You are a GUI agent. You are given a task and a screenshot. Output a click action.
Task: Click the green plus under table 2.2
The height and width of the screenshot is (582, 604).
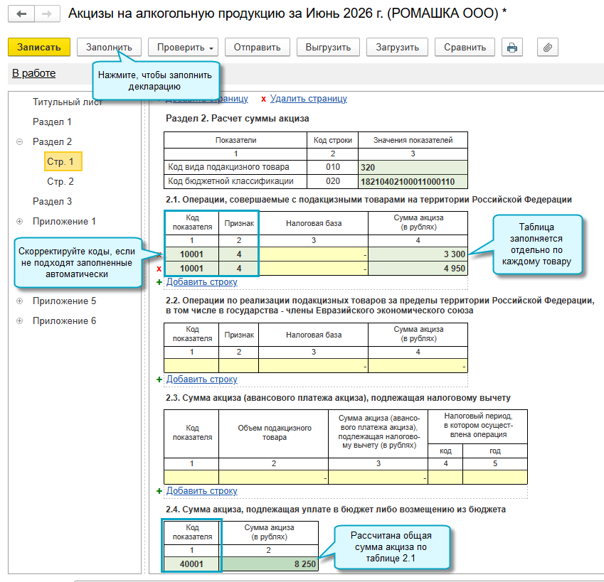[159, 379]
